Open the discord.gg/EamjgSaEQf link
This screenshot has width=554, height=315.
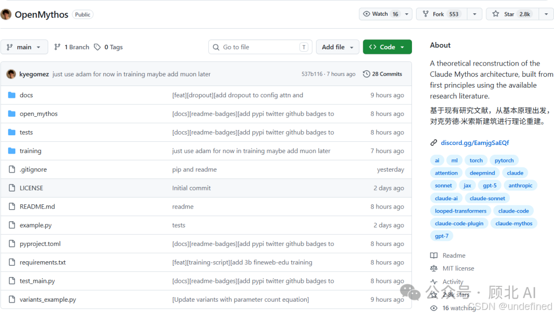[x=475, y=142]
